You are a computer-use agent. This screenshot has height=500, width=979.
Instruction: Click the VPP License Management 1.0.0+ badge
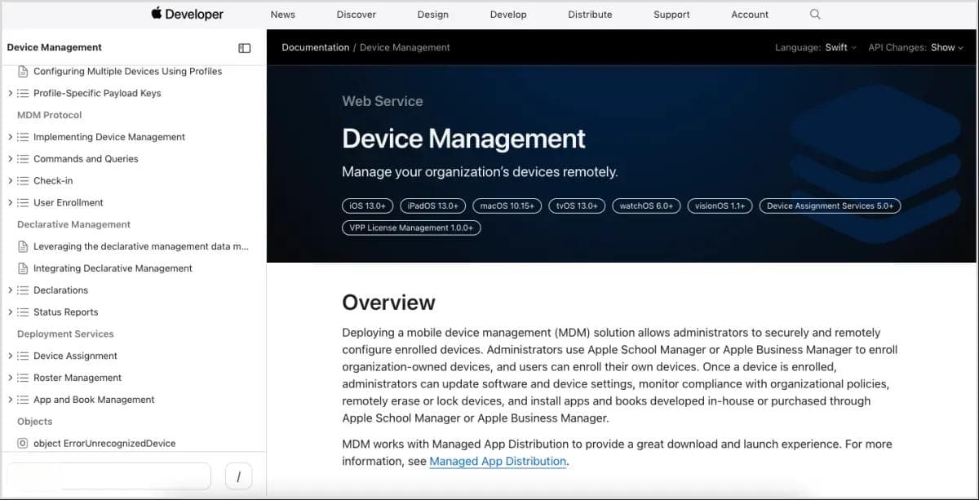pyautogui.click(x=411, y=228)
